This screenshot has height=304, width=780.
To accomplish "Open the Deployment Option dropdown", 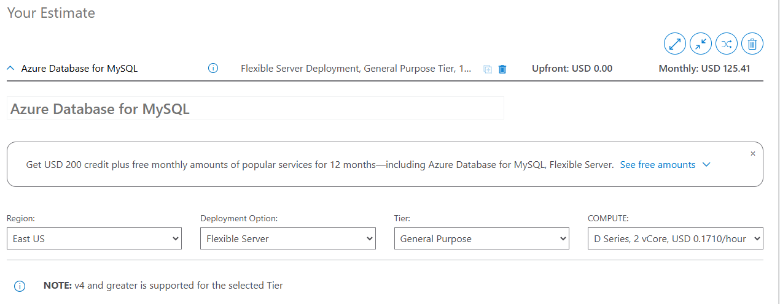I will click(287, 239).
